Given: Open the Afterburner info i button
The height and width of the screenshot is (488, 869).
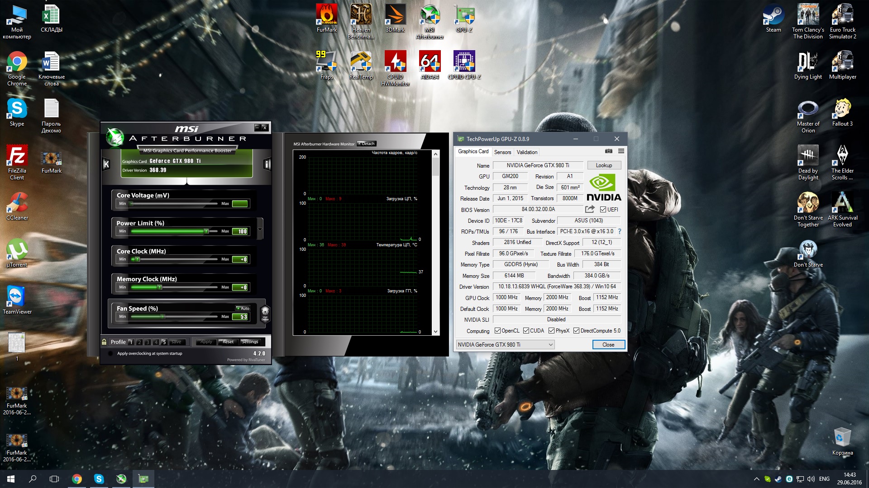Looking at the screenshot, I should [267, 164].
